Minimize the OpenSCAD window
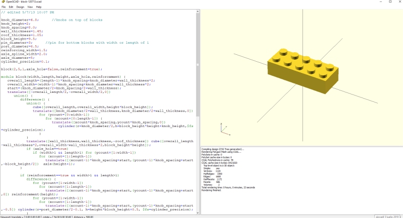 click(381, 2)
